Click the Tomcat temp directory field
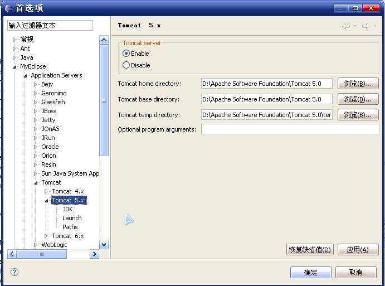385x286 pixels. click(x=267, y=115)
